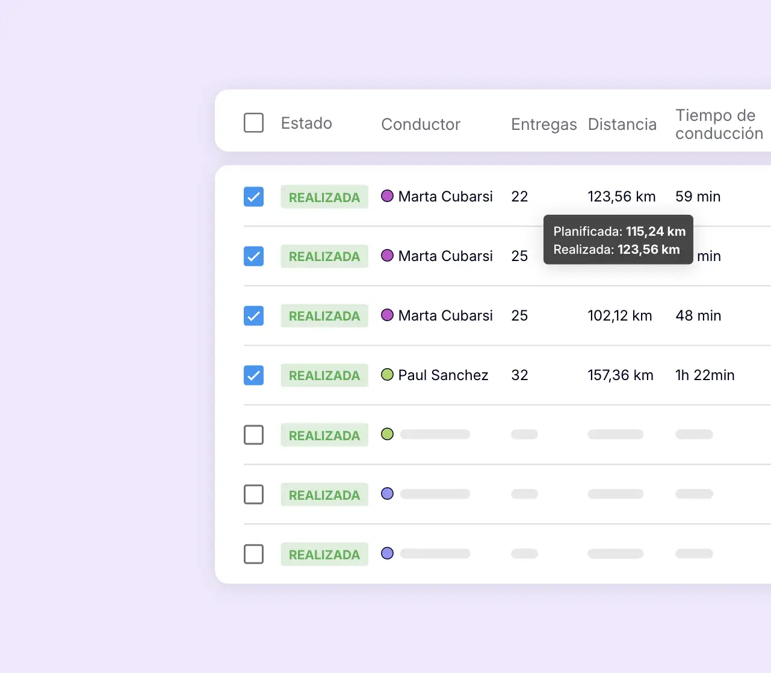Uncheck the row with 22 deliveries
This screenshot has width=771, height=673.
pyautogui.click(x=253, y=197)
